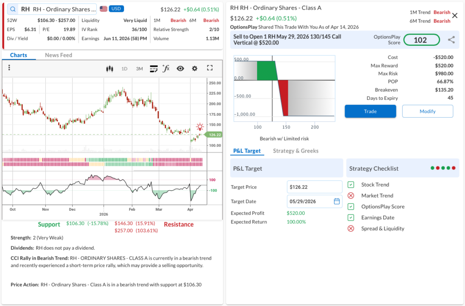465x306 pixels.
Task: Expand chart to fullscreen
Action: coord(210,68)
